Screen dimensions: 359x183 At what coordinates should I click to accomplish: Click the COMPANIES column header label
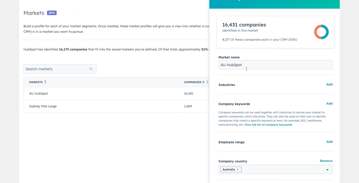tap(192, 82)
